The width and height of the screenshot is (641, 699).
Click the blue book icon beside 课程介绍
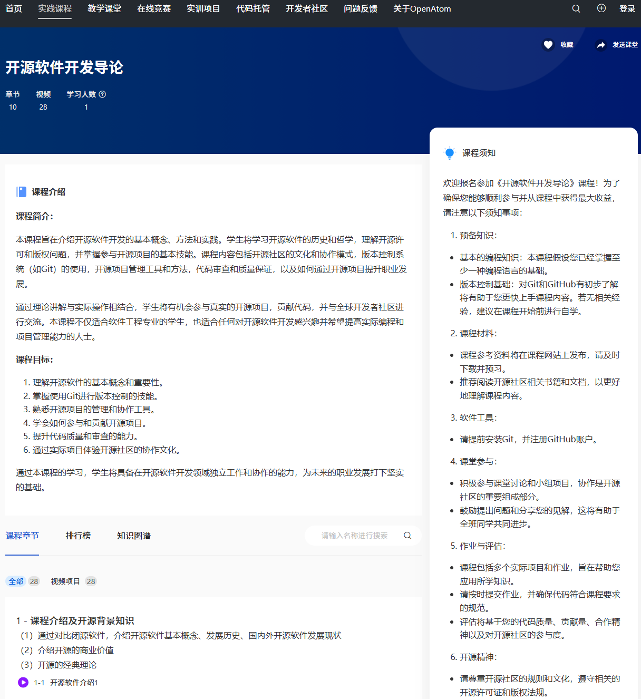click(x=21, y=192)
